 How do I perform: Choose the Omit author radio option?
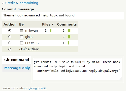point(10,49)
